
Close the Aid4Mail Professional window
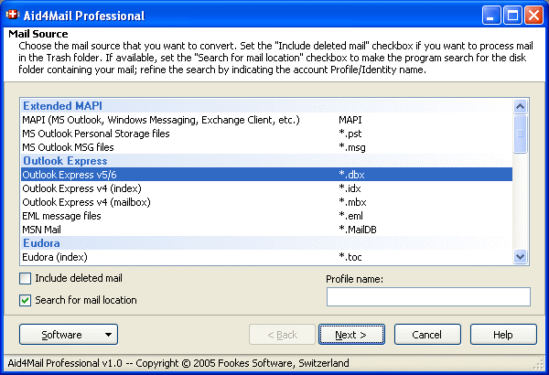[x=534, y=15]
